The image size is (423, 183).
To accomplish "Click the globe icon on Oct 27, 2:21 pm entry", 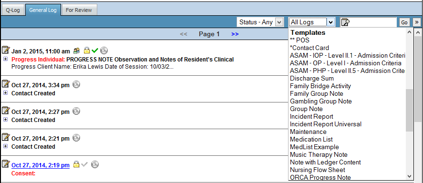I will coord(77,138).
